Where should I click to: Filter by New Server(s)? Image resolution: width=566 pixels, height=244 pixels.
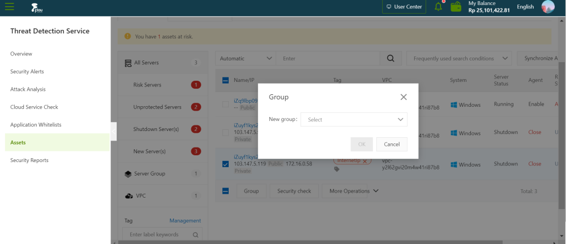pyautogui.click(x=163, y=151)
